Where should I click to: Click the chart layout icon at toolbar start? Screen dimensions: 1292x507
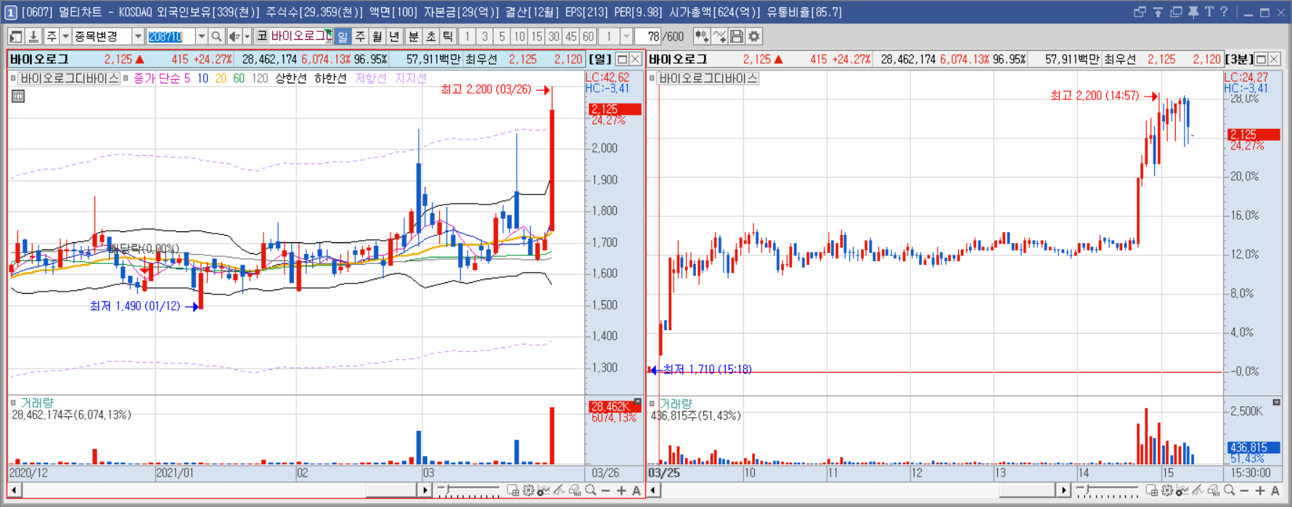pyautogui.click(x=15, y=36)
